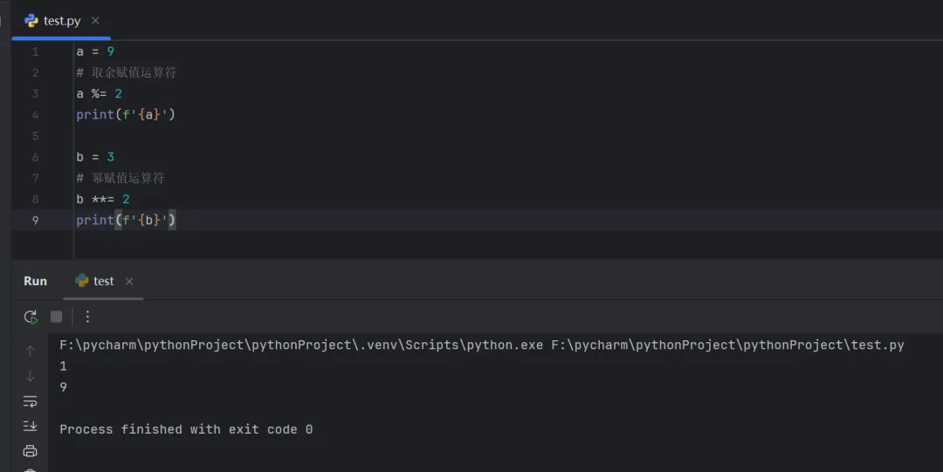Select the test.py editor tab
This screenshot has height=472, width=943.
[62, 20]
